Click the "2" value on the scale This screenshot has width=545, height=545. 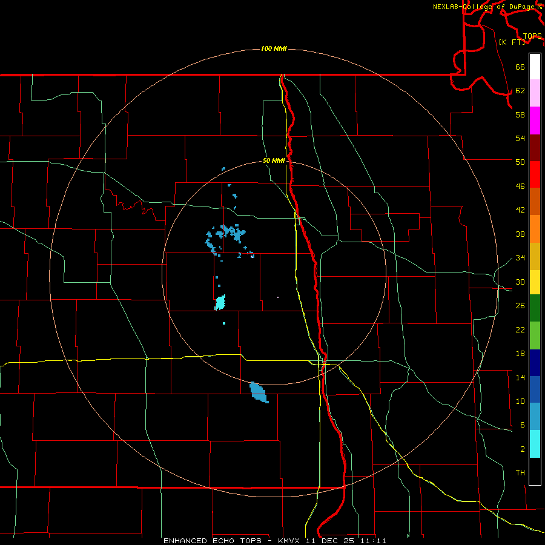tap(523, 449)
